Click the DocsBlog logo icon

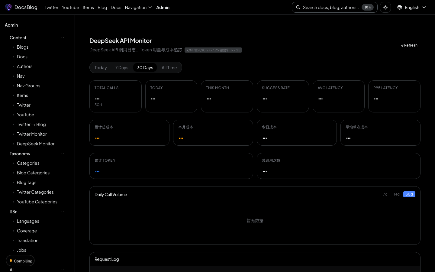click(x=8, y=7)
